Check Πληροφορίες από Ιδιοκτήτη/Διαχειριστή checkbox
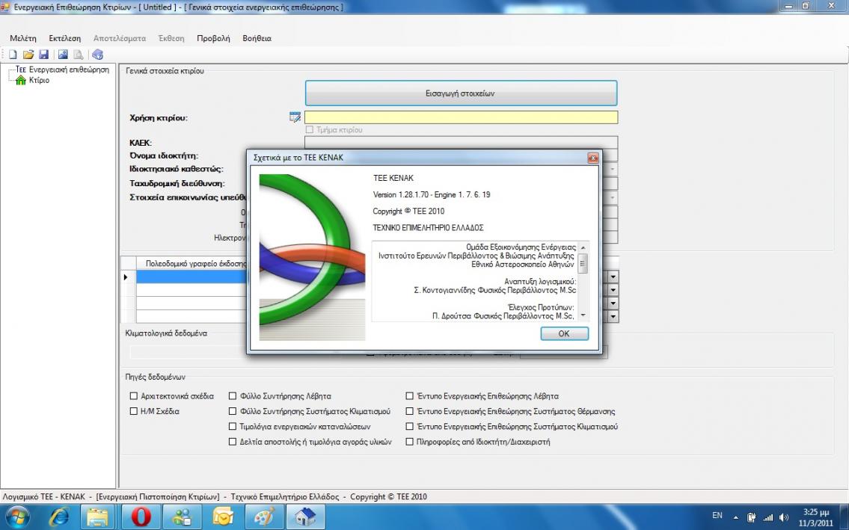 pyautogui.click(x=410, y=441)
